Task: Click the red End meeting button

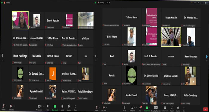Action: coord(205,109)
